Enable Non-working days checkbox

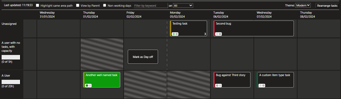tap(105, 5)
